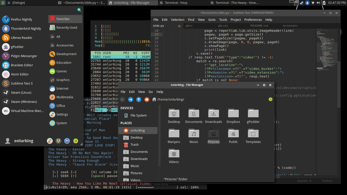
Task: Click the volume icon in the system tray
Action: coord(319,3)
